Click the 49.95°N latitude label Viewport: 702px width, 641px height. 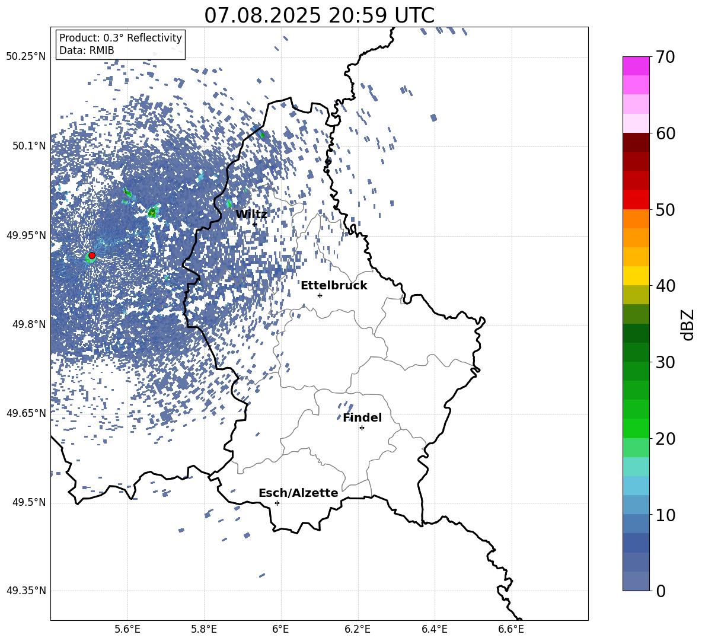26,235
